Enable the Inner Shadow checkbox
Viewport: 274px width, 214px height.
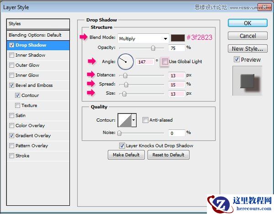coord(11,55)
